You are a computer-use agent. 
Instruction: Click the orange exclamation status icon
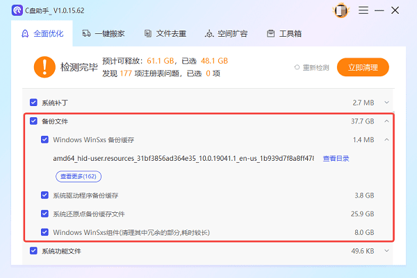click(x=44, y=67)
